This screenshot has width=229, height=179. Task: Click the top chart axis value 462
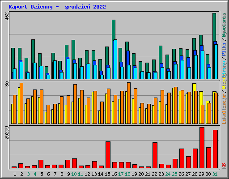click(7, 16)
